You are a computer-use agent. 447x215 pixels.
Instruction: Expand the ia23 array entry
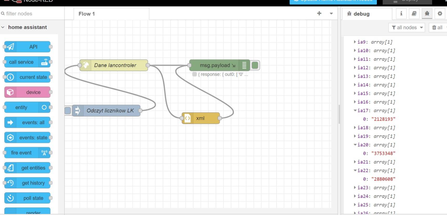click(355, 187)
